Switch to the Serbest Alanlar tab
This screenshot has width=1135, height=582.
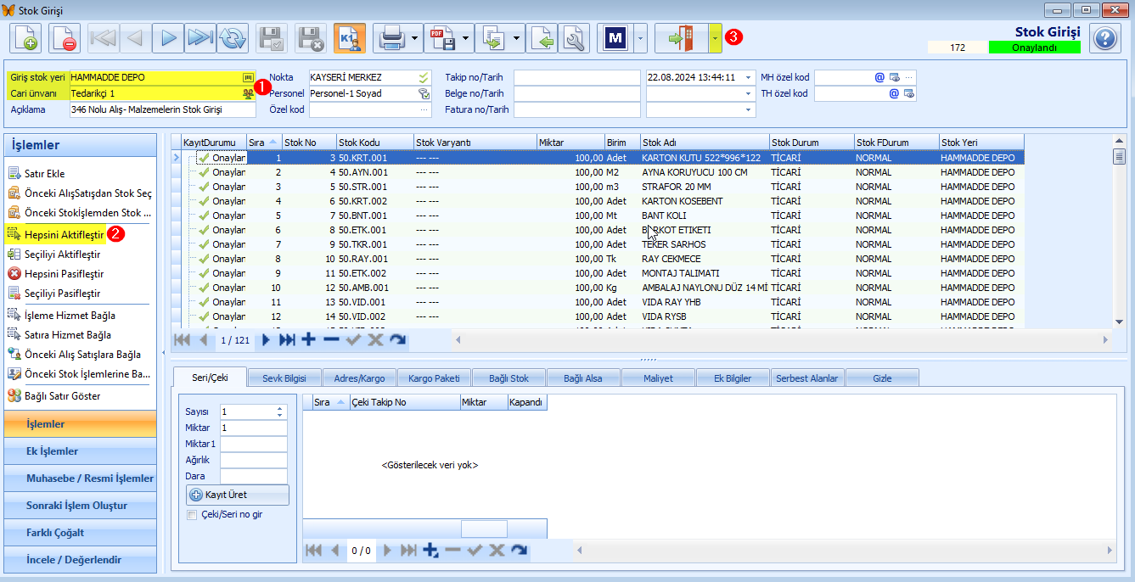coord(807,378)
